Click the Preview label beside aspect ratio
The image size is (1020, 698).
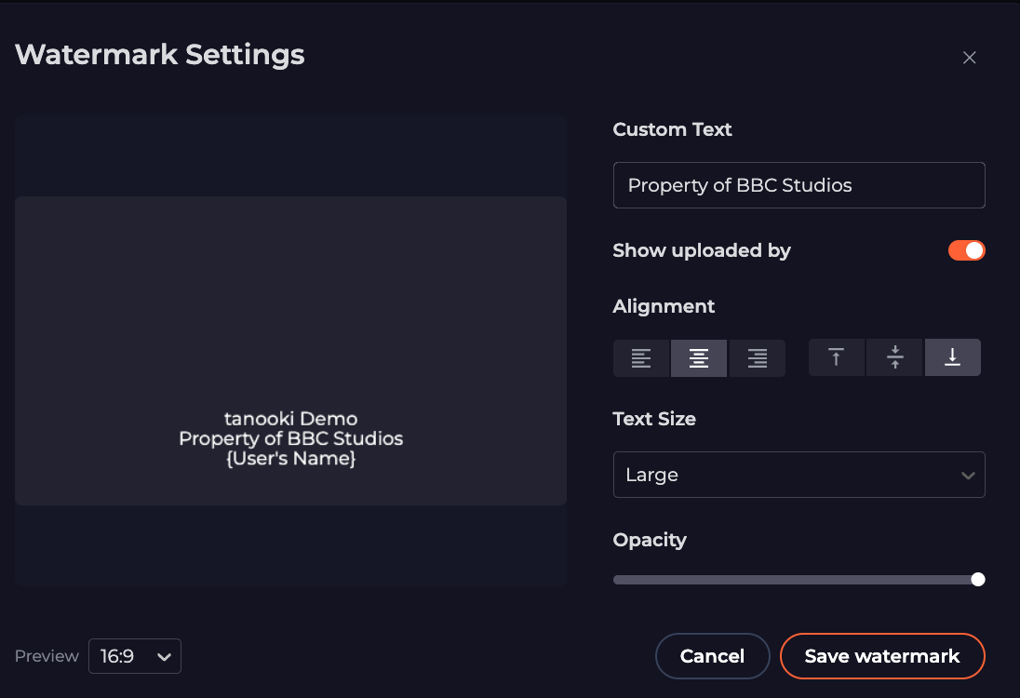tap(47, 656)
